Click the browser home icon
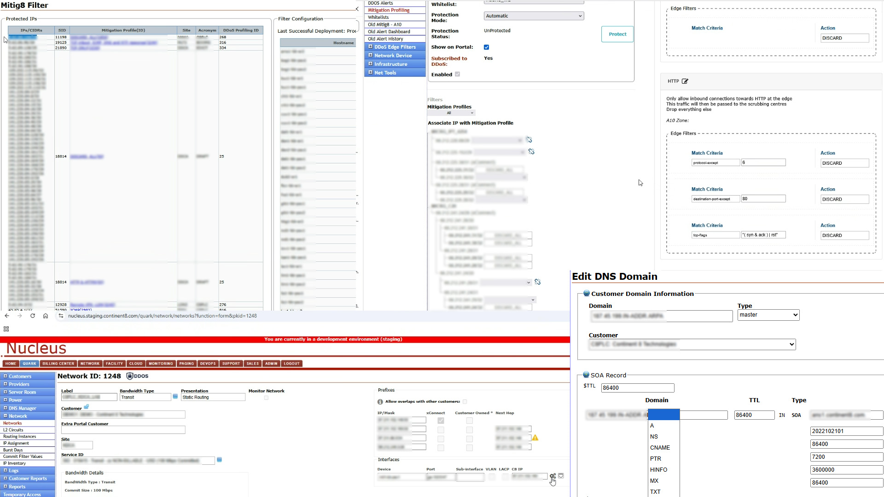Screen dimensions: 884x497 point(46,316)
